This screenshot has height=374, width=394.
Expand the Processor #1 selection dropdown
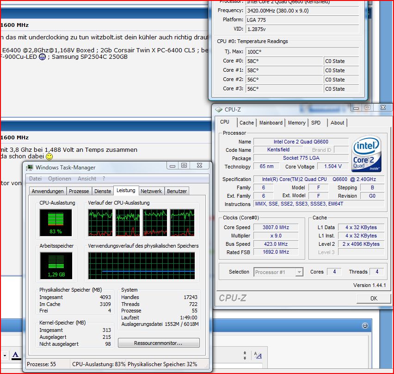(299, 272)
